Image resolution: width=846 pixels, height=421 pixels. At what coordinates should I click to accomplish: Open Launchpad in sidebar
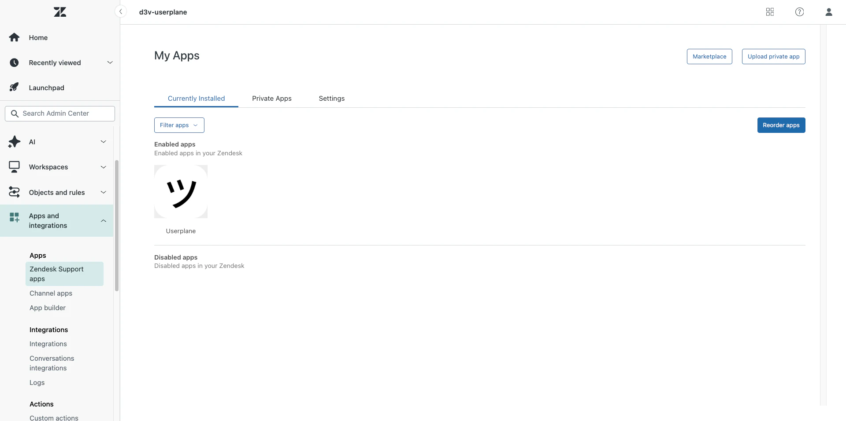click(46, 88)
